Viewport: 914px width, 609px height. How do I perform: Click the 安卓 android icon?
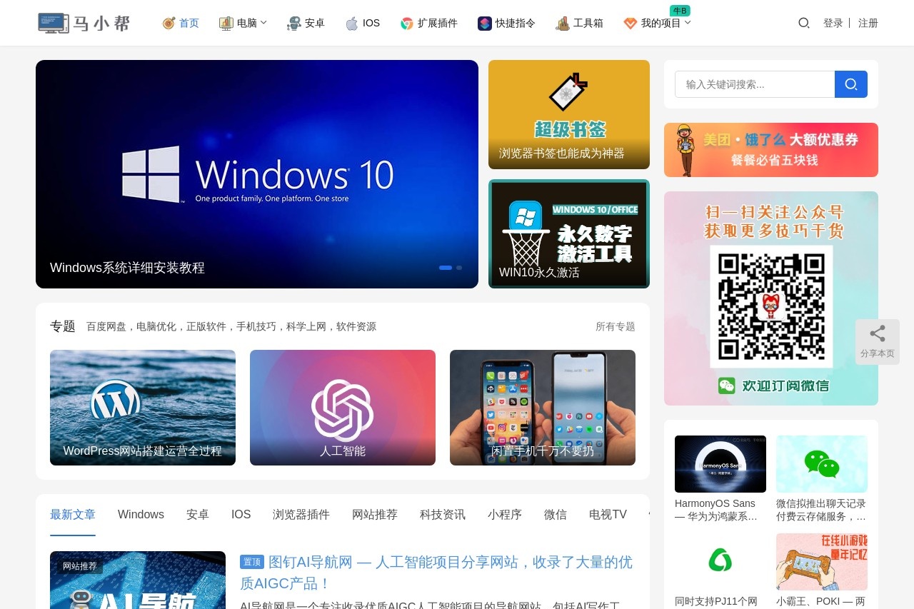[x=293, y=23]
